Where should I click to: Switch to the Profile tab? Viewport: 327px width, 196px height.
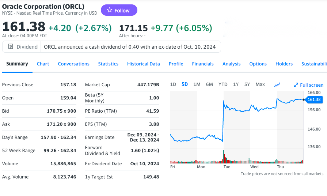[x=176, y=64]
